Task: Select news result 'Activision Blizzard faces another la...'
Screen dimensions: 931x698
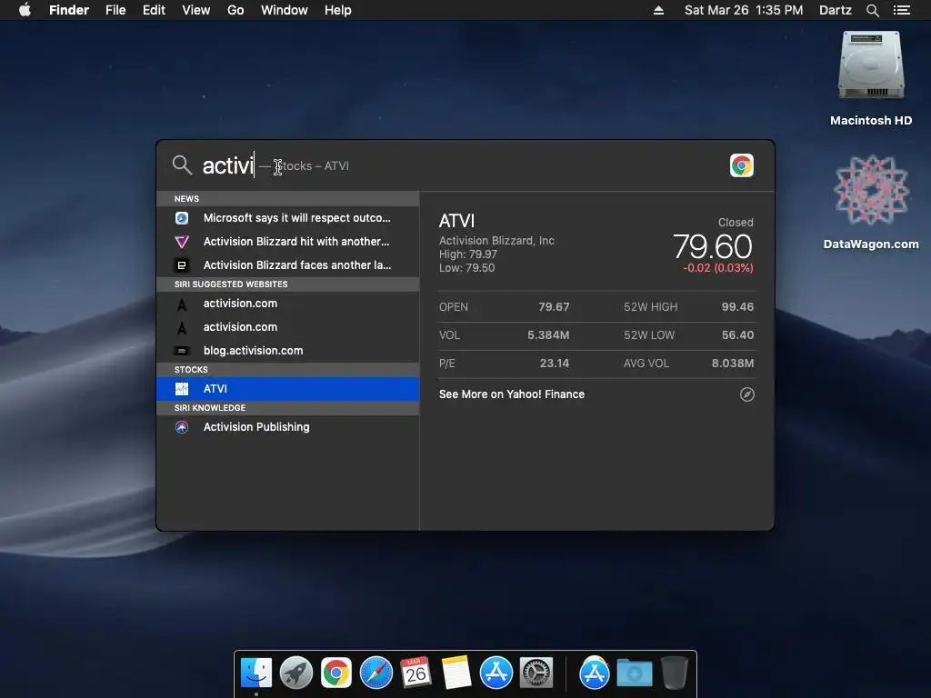Action: 288,265
